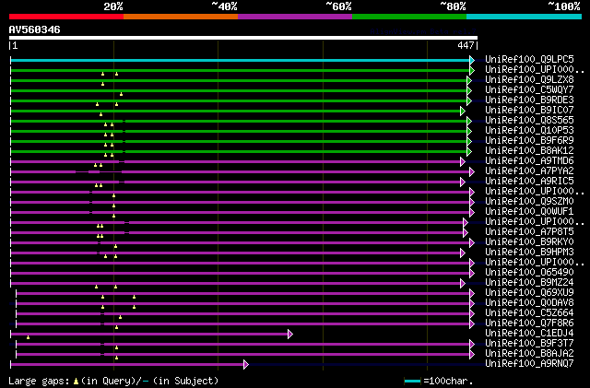Click the yellow gap marker under the UniRef100_C1EDJ4 bar
Screen dimensions: 590x388
click(29, 337)
